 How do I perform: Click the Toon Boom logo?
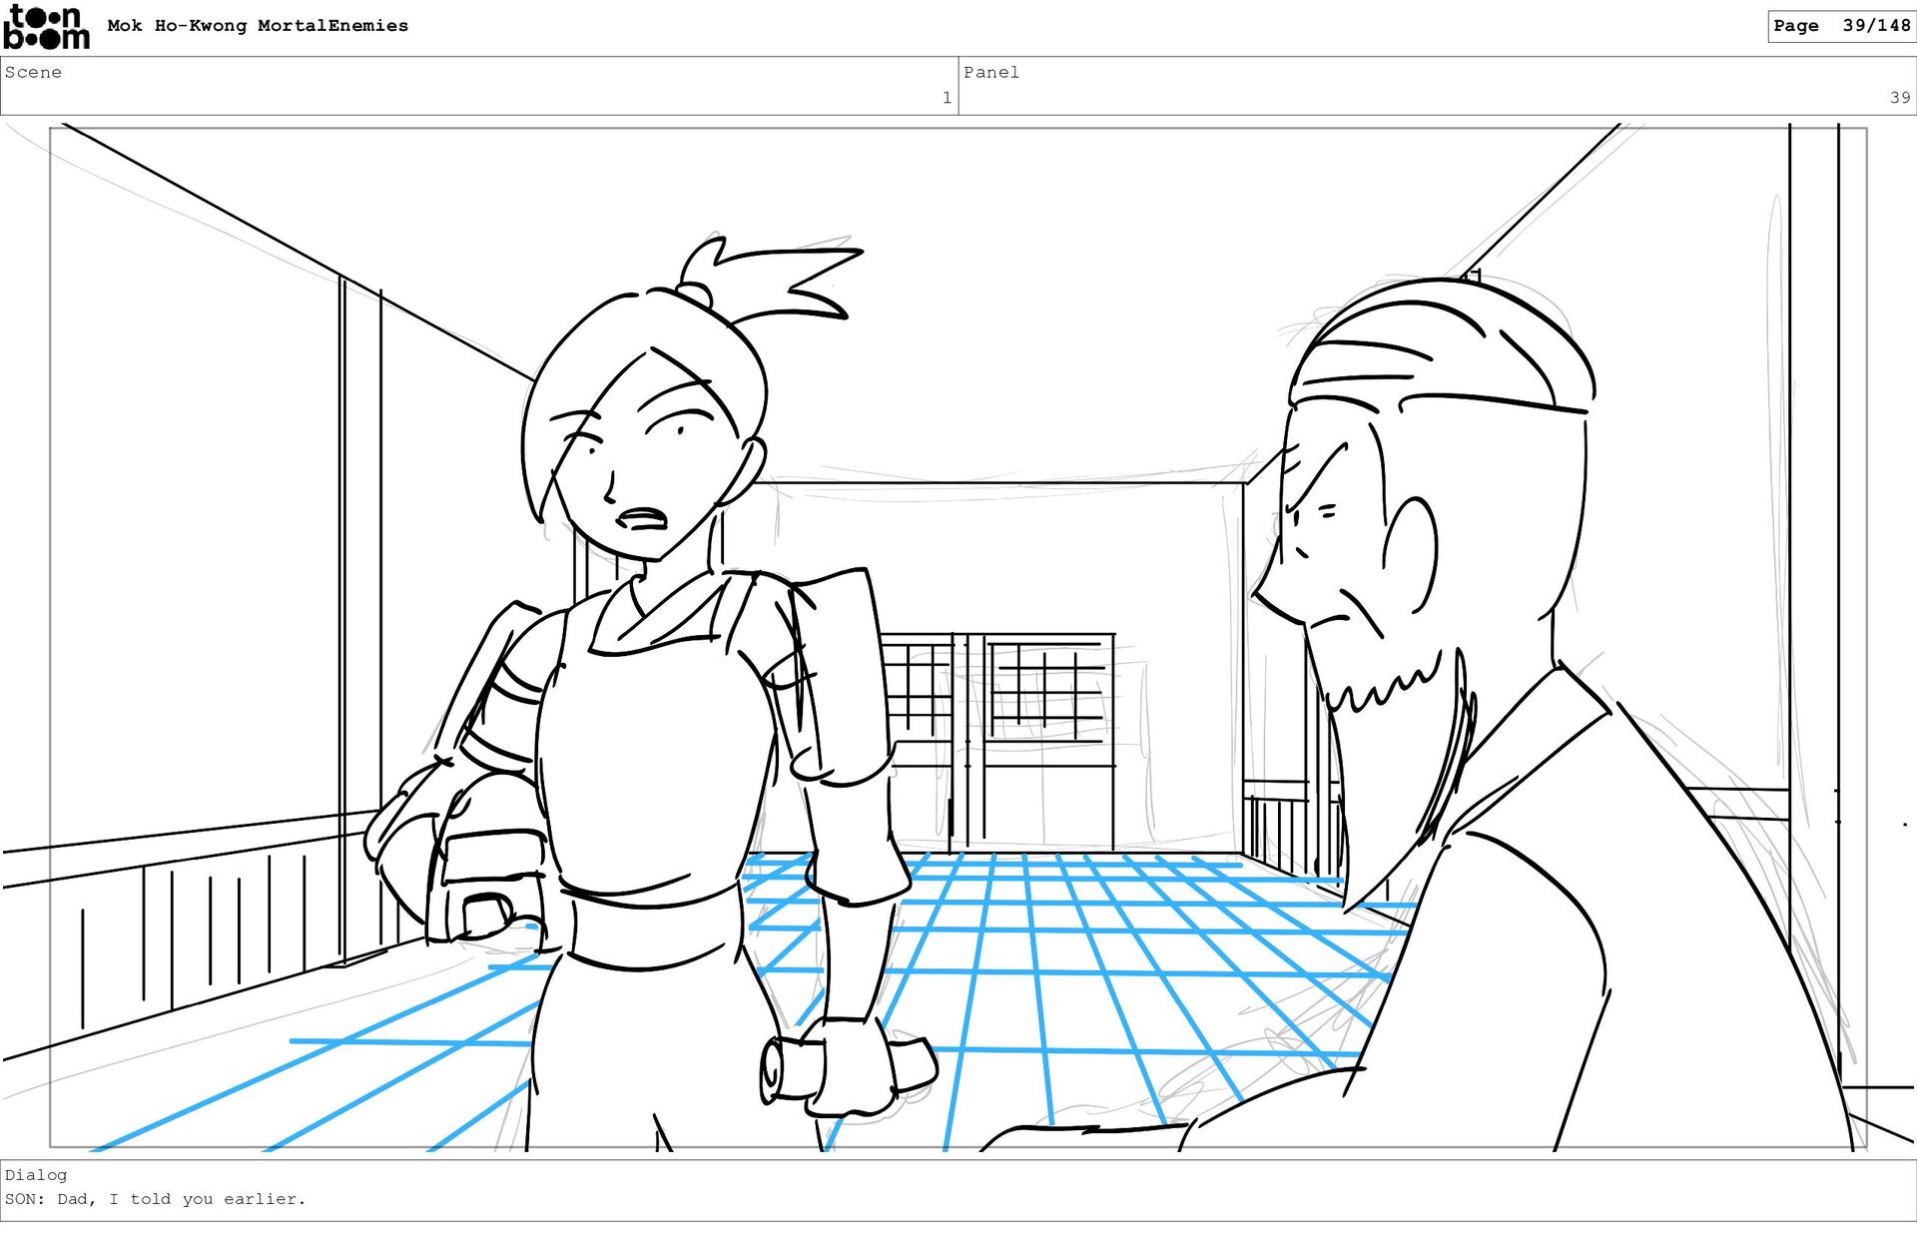46,27
